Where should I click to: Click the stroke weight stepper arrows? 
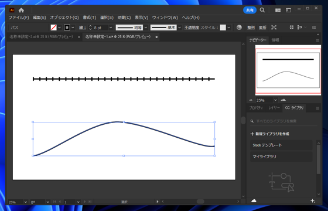(90, 28)
